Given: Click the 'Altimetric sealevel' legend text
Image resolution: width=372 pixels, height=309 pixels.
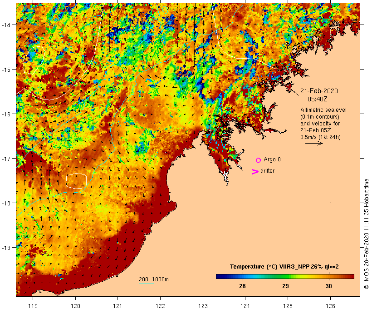Looking at the screenshot, I should click(x=323, y=110).
